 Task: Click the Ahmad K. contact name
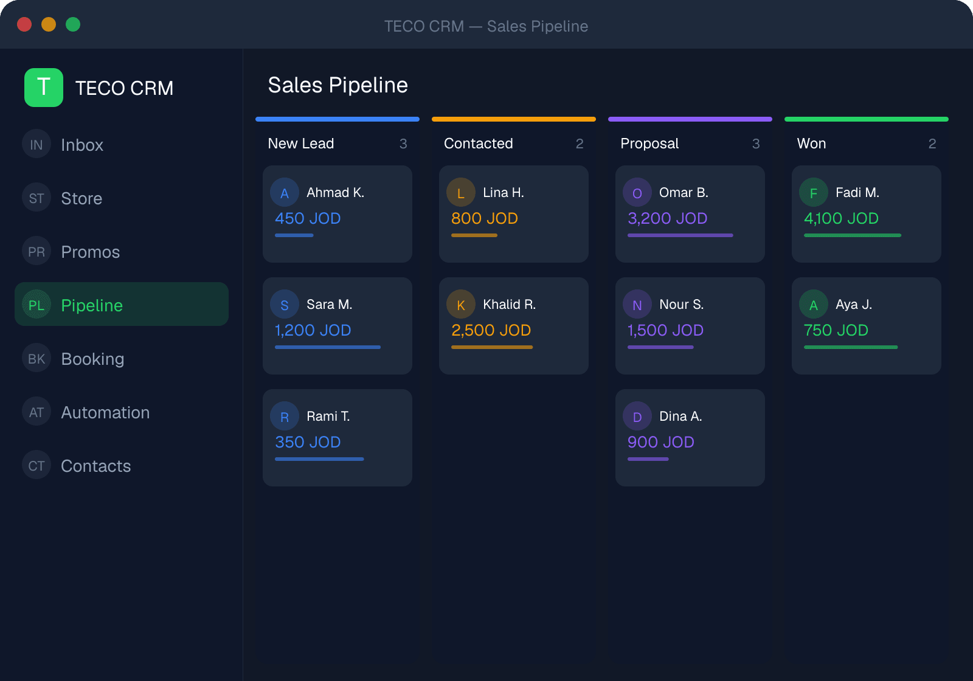click(336, 193)
